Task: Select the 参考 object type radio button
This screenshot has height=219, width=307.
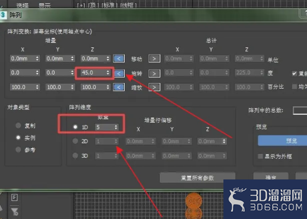Action: [x=18, y=150]
